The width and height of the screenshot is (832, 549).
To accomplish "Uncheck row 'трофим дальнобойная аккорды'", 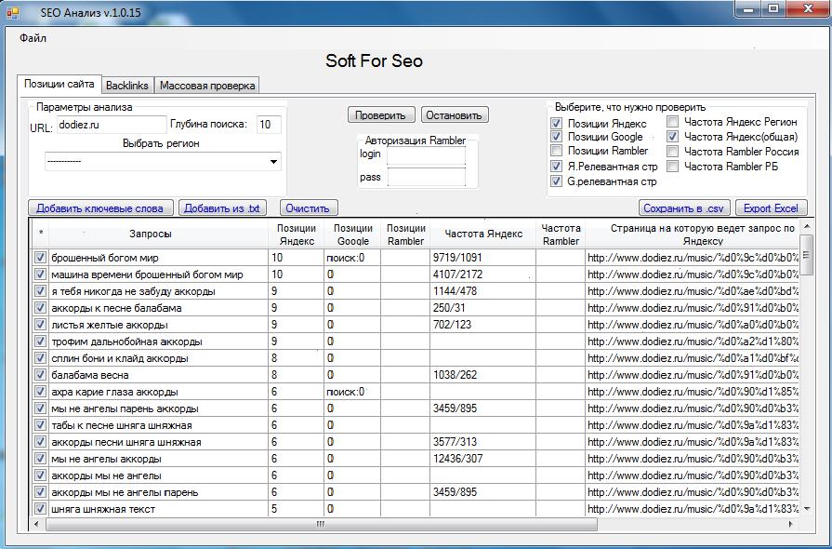I will (x=40, y=341).
